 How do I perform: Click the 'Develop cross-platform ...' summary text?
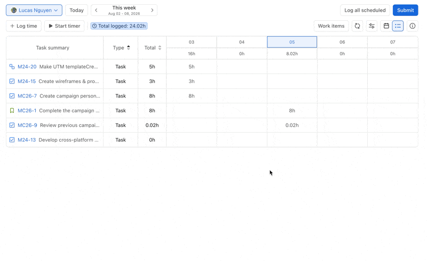tap(69, 140)
